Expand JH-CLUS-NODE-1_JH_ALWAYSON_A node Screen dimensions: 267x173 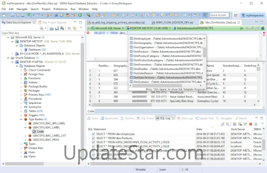point(12,54)
